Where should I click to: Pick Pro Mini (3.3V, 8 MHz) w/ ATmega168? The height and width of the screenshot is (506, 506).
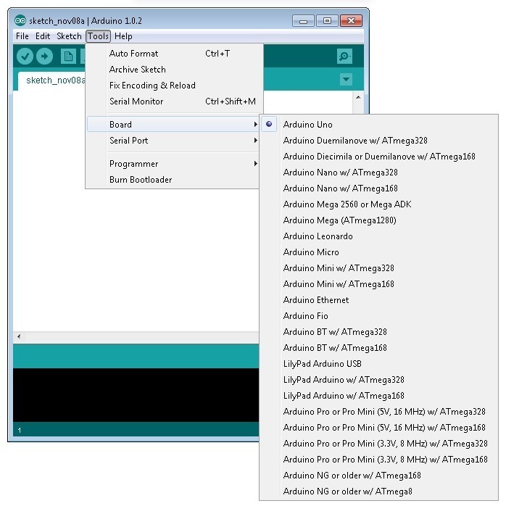379,459
